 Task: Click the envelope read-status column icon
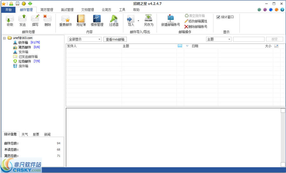click(x=180, y=46)
